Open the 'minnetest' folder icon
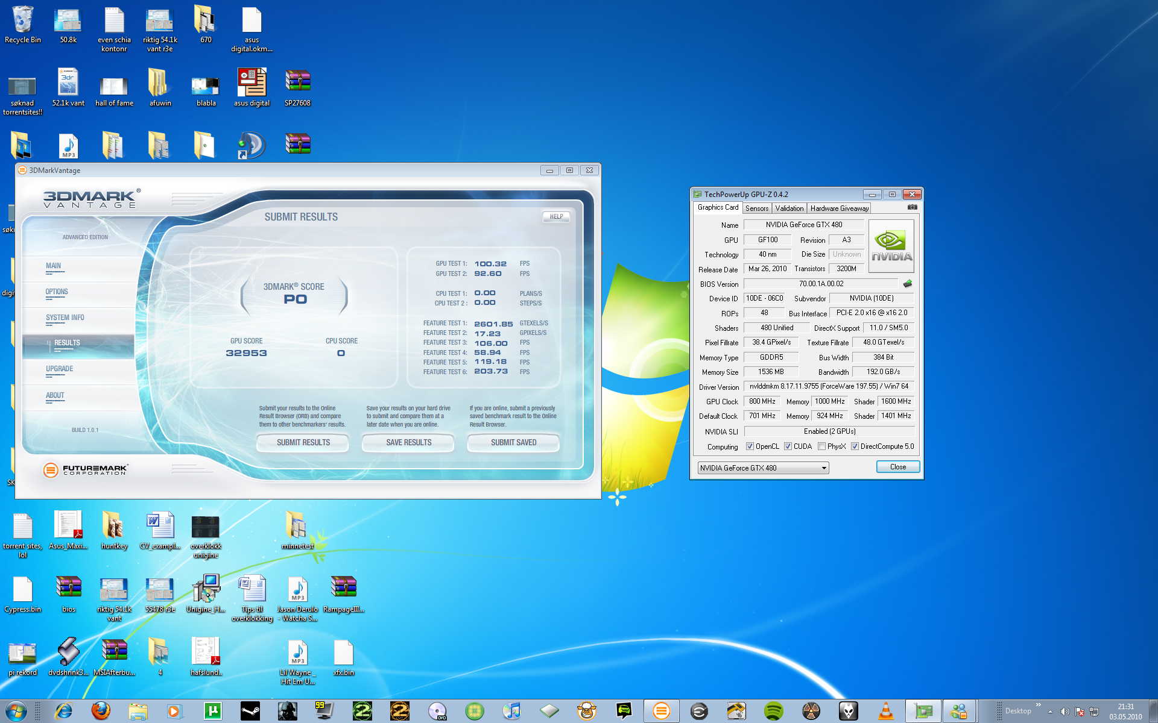 point(297,531)
